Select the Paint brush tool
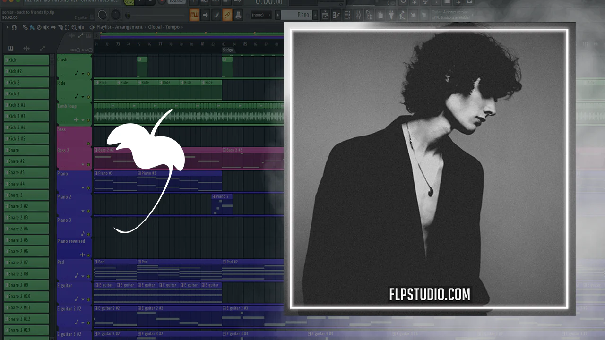 pos(32,27)
